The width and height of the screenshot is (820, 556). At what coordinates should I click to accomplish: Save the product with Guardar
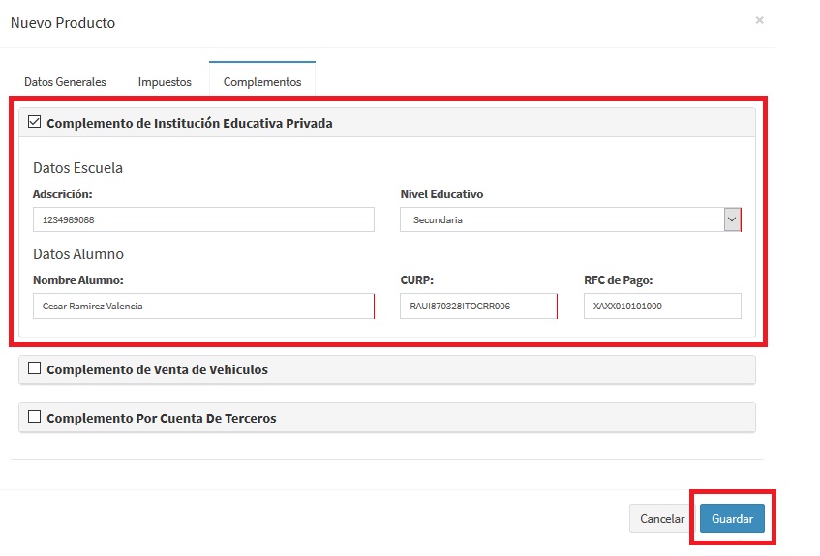point(732,519)
